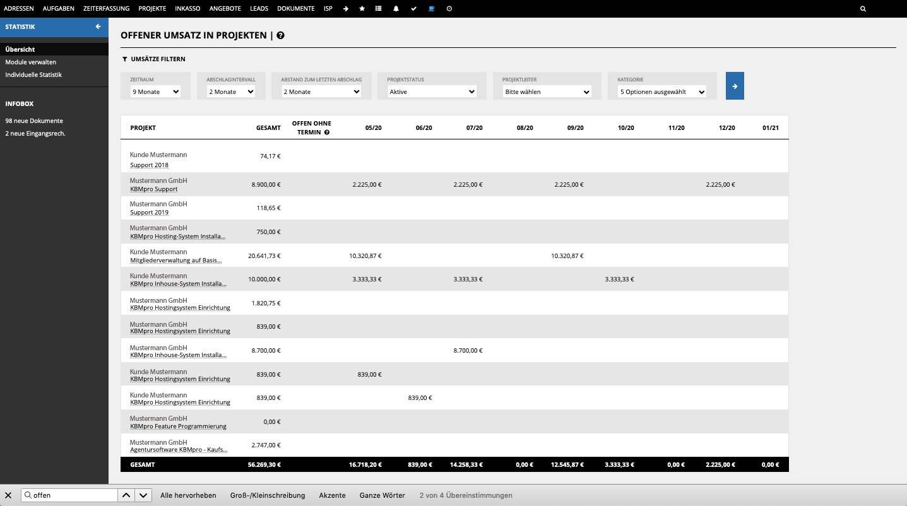This screenshot has width=907, height=506.
Task: Apply filters with the blue arrow button
Action: (x=734, y=85)
